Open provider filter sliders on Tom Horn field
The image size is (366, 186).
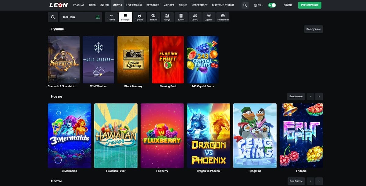pyautogui.click(x=98, y=17)
